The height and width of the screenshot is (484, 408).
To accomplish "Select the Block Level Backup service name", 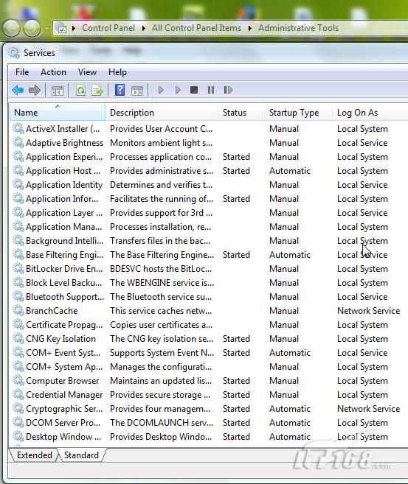I will tap(63, 283).
